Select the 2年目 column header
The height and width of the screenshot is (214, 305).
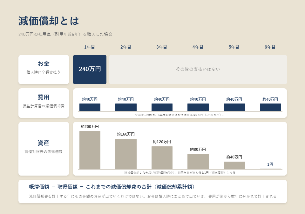tap(126, 47)
